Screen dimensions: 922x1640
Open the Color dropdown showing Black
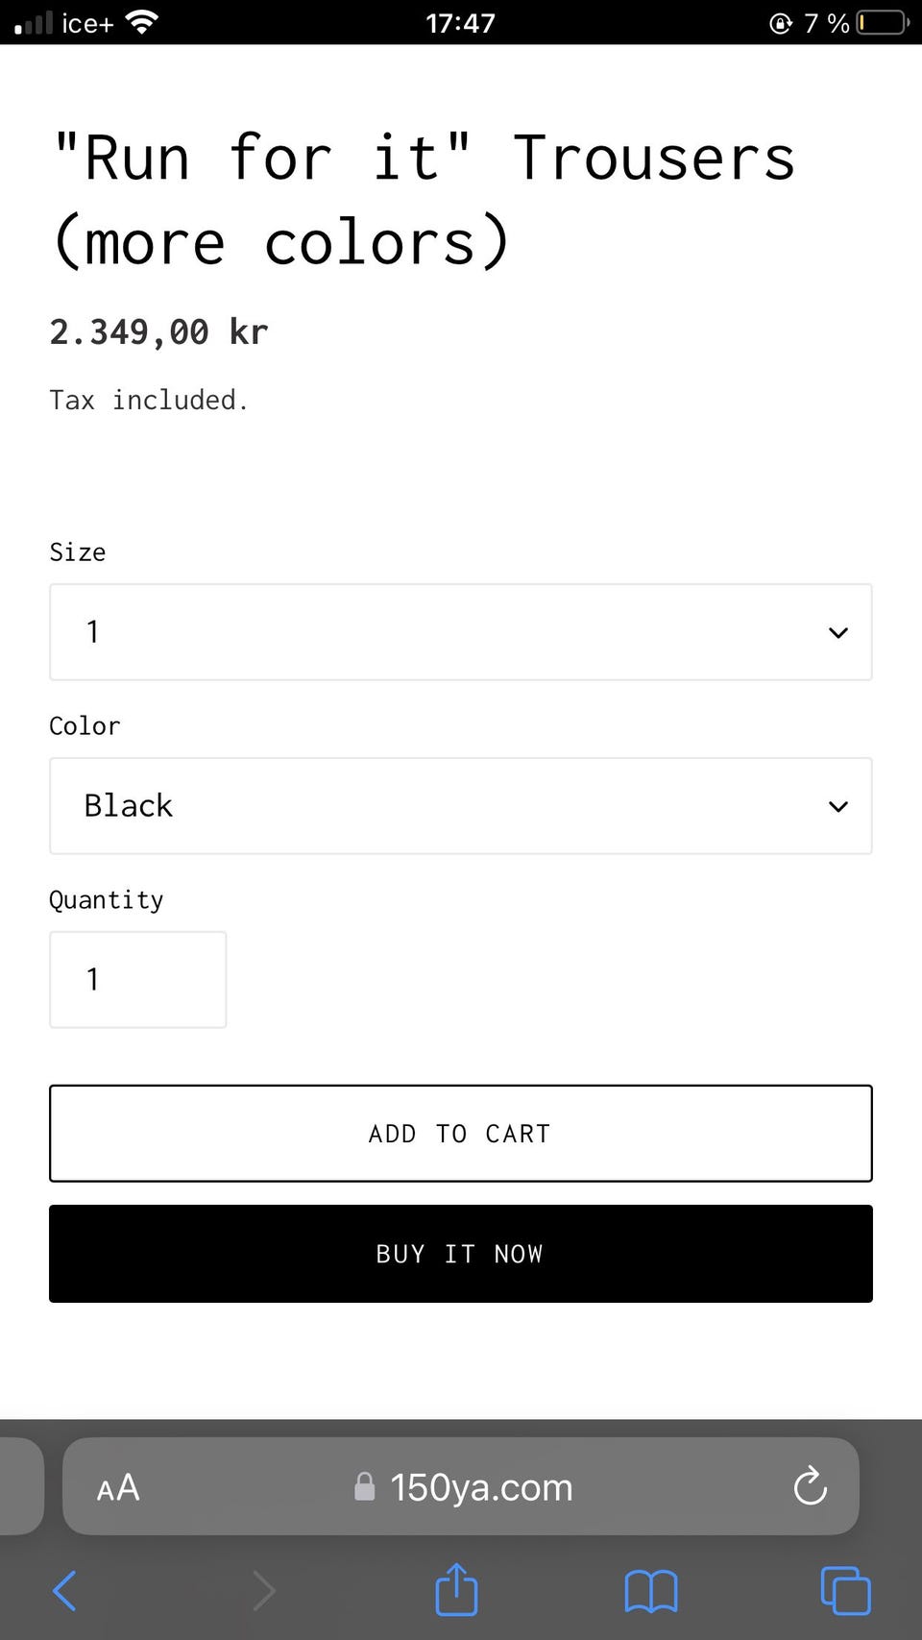click(x=460, y=806)
